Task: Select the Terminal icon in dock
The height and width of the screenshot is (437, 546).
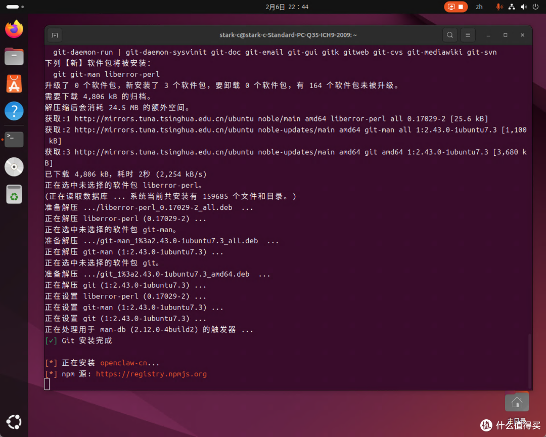Action: 14,139
